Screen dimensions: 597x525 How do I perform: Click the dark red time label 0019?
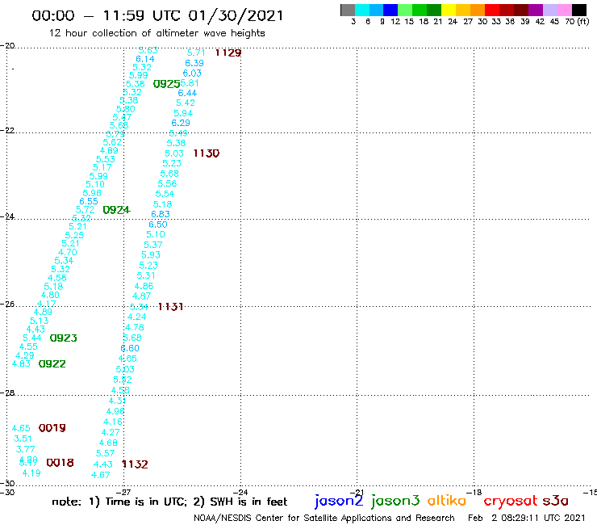(52, 428)
